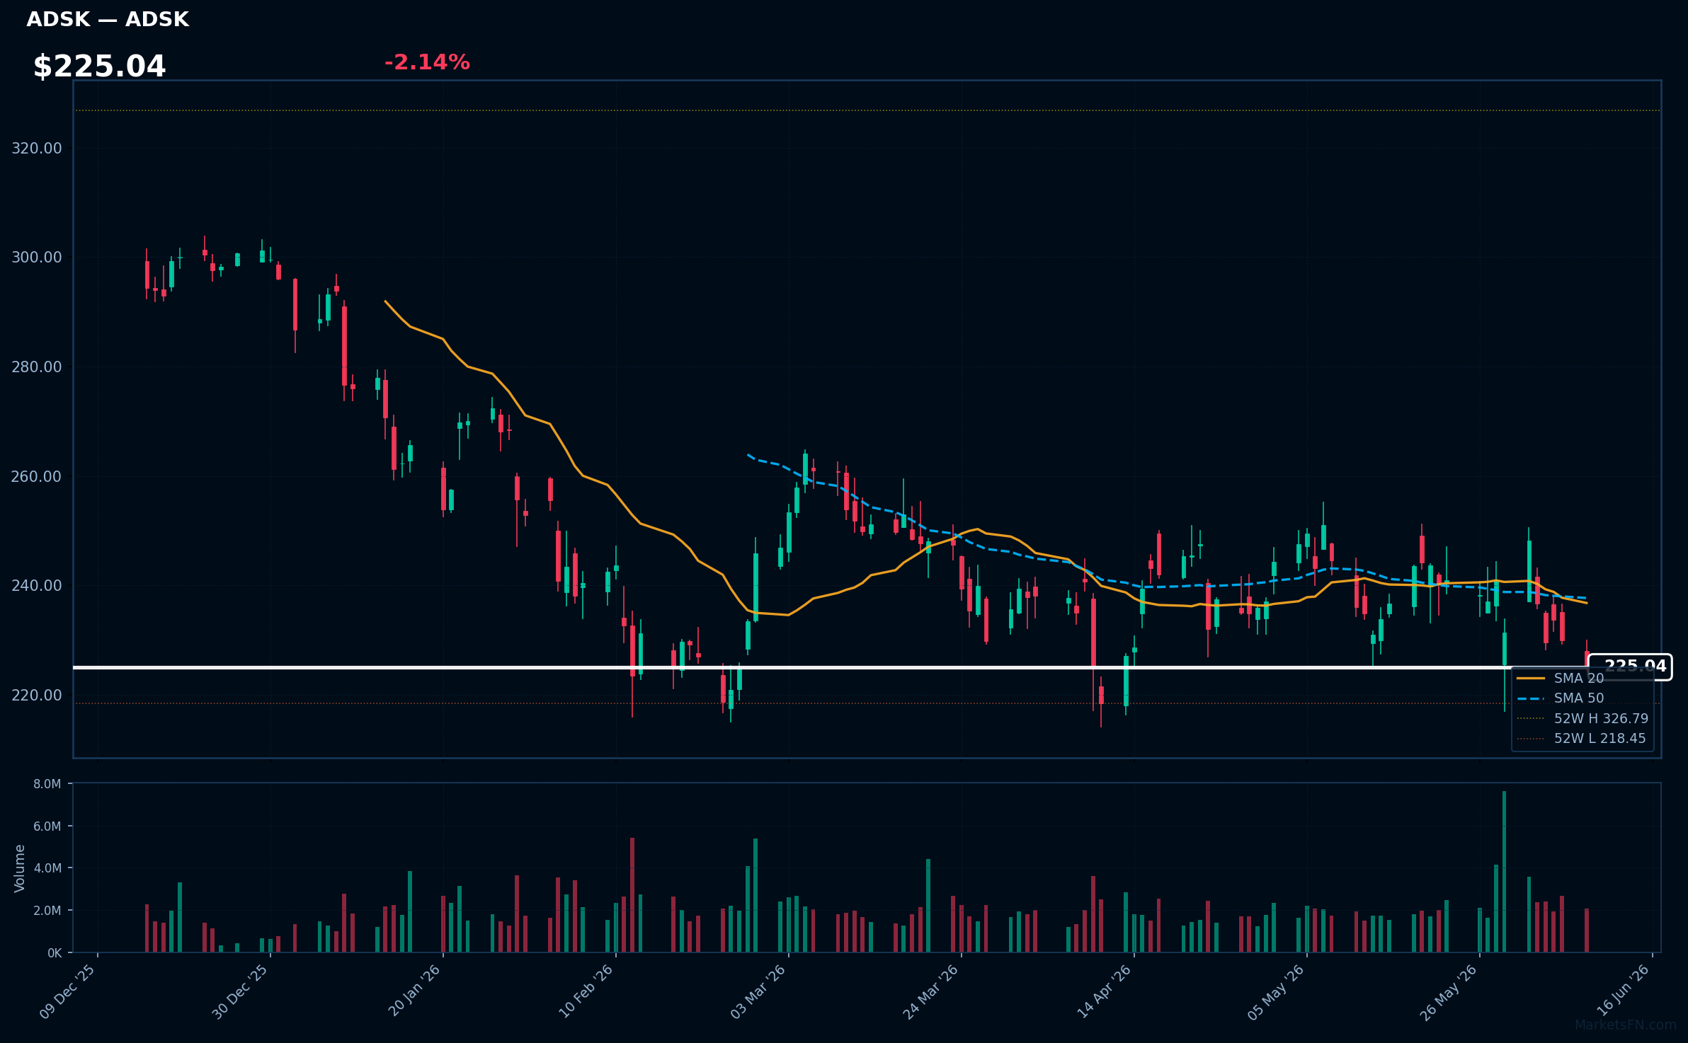Click the 220.00 price axis label
Image resolution: width=1688 pixels, height=1043 pixels.
click(37, 695)
